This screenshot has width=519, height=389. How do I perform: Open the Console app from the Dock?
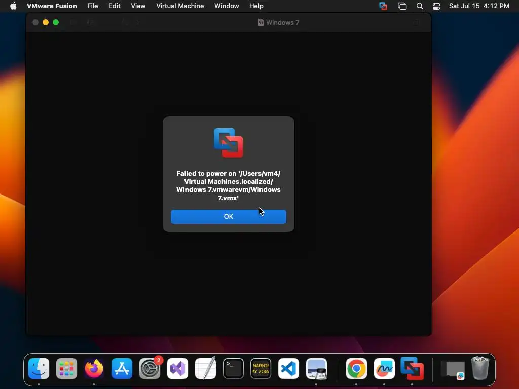[261, 369]
